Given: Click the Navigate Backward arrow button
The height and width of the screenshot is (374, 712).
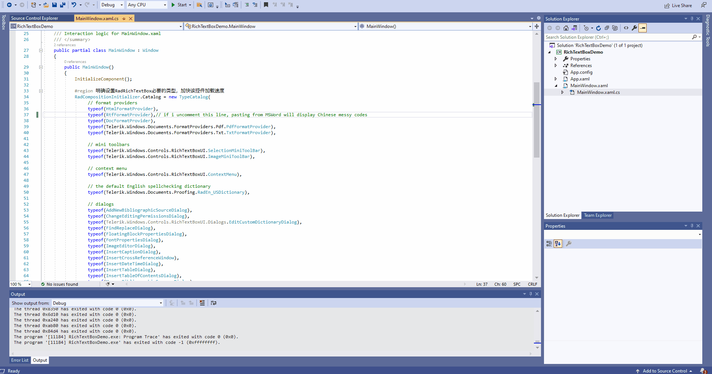Looking at the screenshot, I should point(9,5).
